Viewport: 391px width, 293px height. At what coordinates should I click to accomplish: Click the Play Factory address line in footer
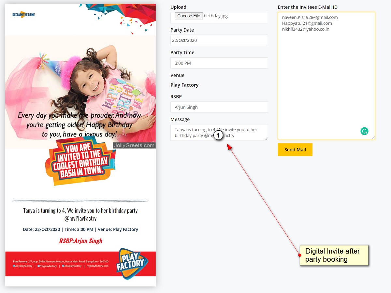[x=61, y=261]
